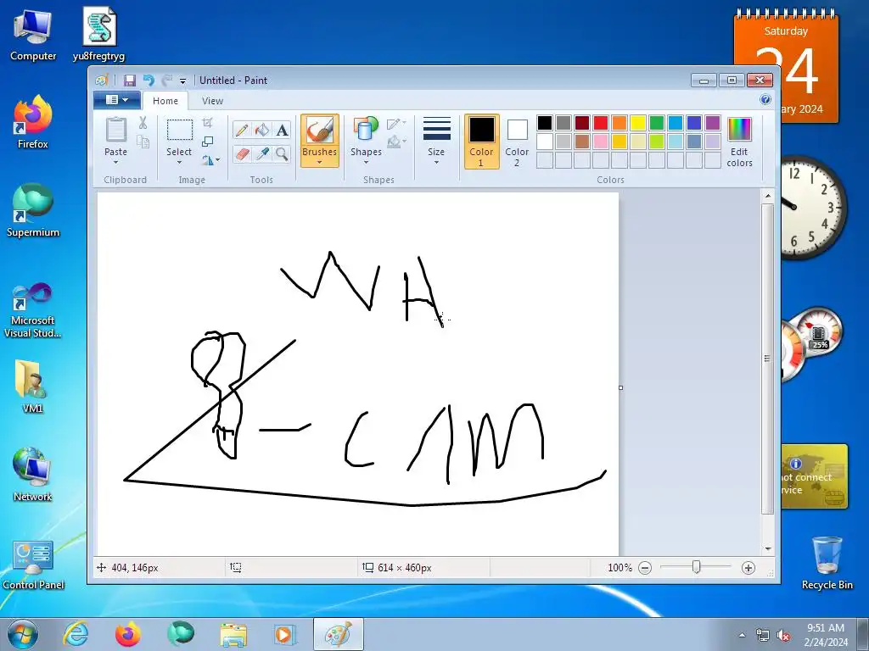Expand the Brushes dropdown arrow
This screenshot has width=869, height=651.
point(320,162)
